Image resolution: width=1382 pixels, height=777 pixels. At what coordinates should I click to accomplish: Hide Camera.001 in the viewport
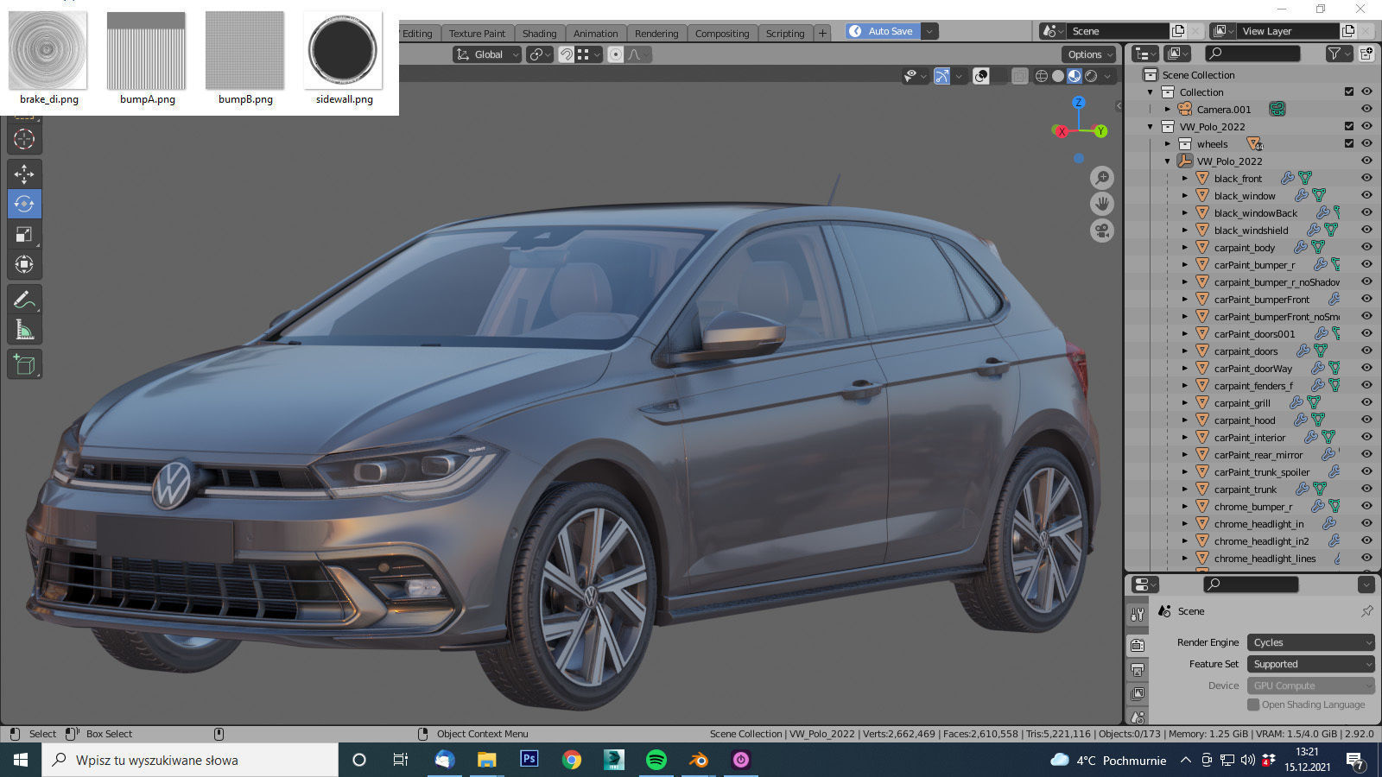click(1366, 109)
